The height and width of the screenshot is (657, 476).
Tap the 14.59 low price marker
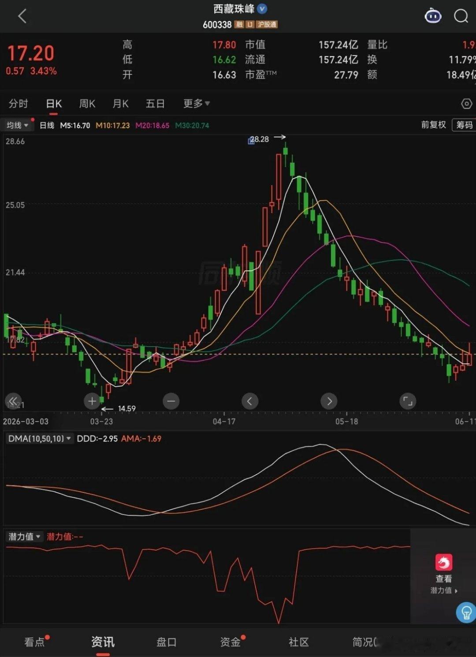click(127, 409)
